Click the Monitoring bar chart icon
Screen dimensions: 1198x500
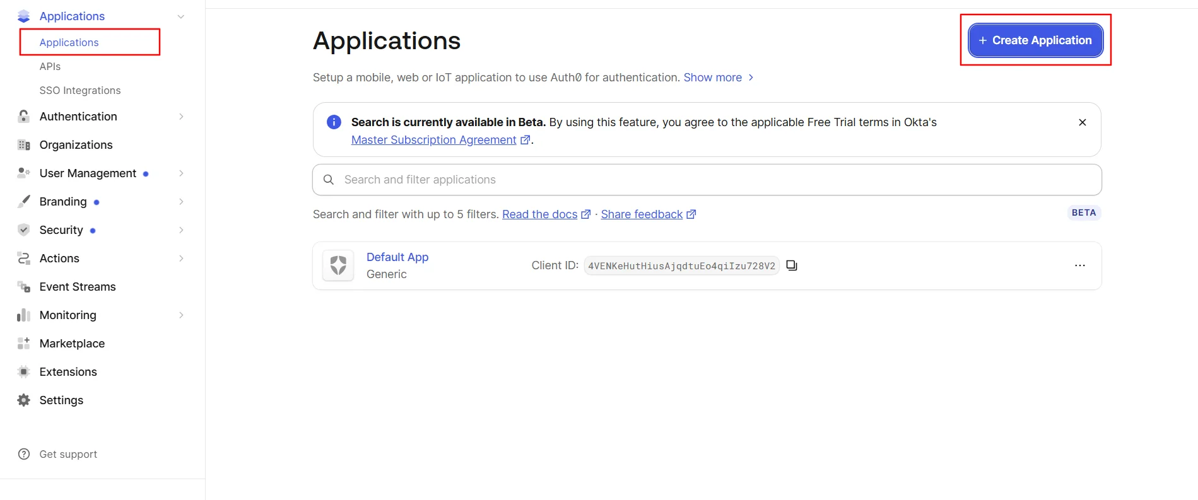point(24,315)
